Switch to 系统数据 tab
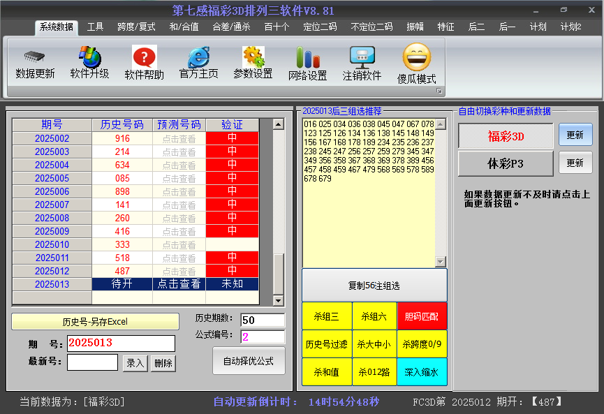This screenshot has width=604, height=414. click(x=57, y=27)
